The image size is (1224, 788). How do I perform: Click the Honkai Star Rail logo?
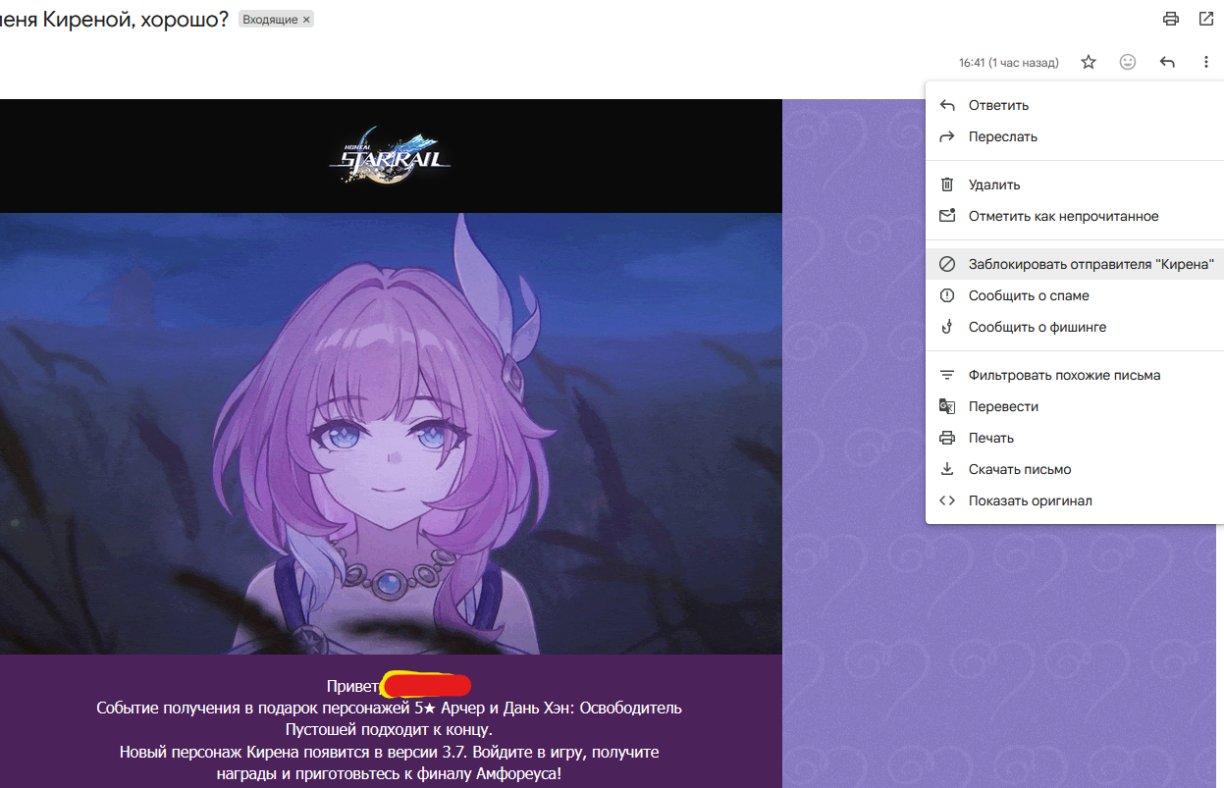click(390, 155)
